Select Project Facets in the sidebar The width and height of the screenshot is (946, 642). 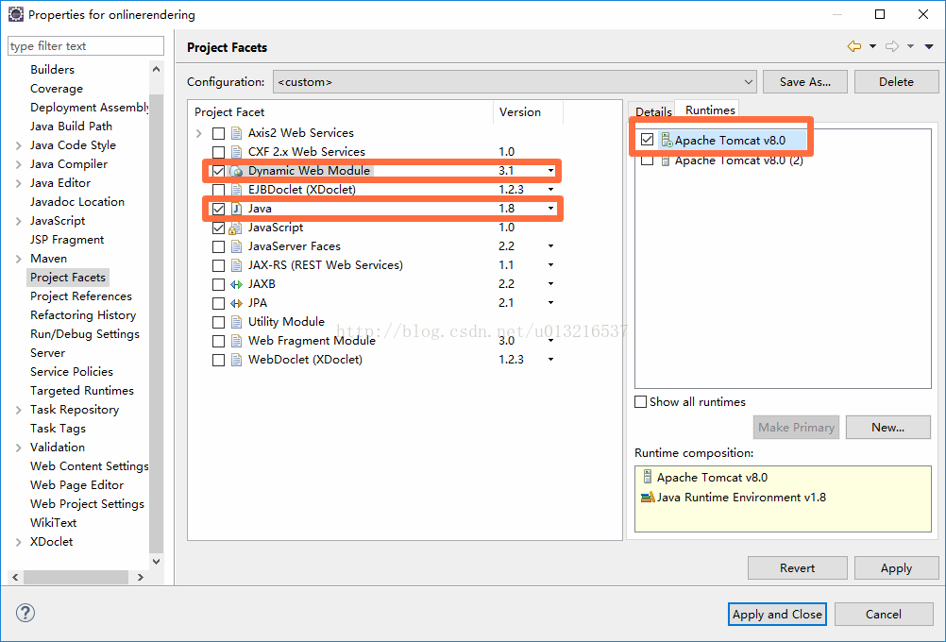click(x=68, y=278)
